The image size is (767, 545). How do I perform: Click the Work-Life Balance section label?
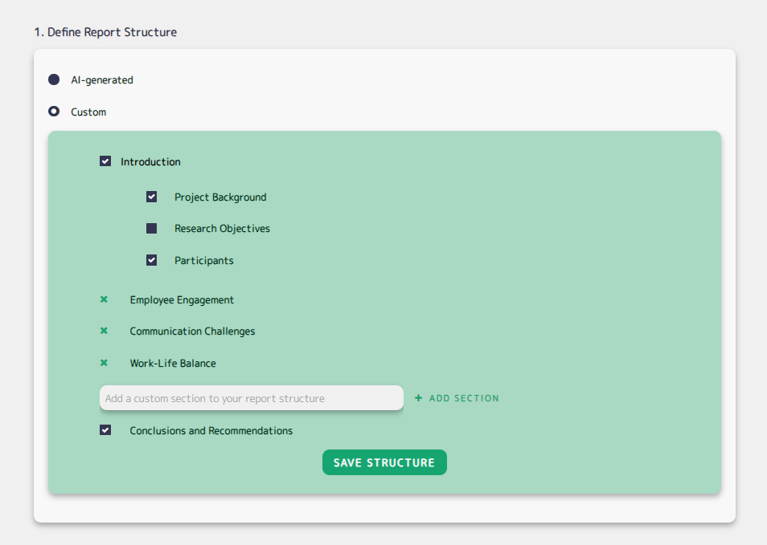173,363
